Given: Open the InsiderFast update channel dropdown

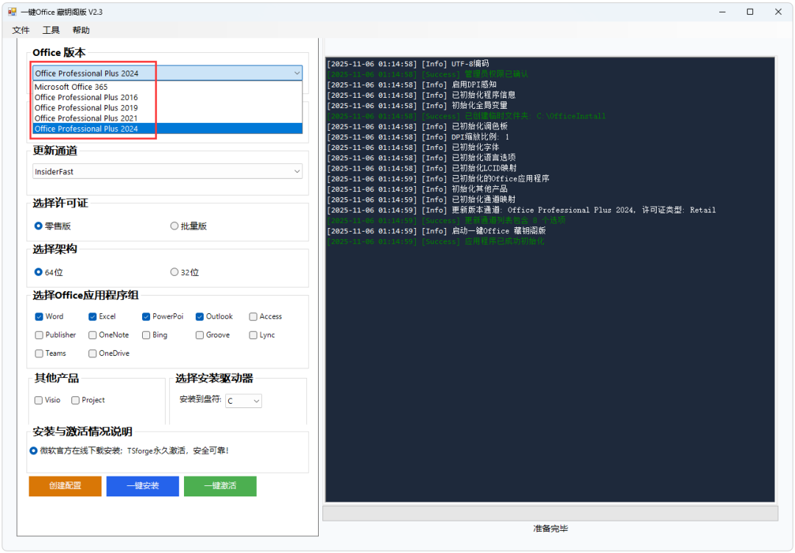Looking at the screenshot, I should click(x=297, y=171).
